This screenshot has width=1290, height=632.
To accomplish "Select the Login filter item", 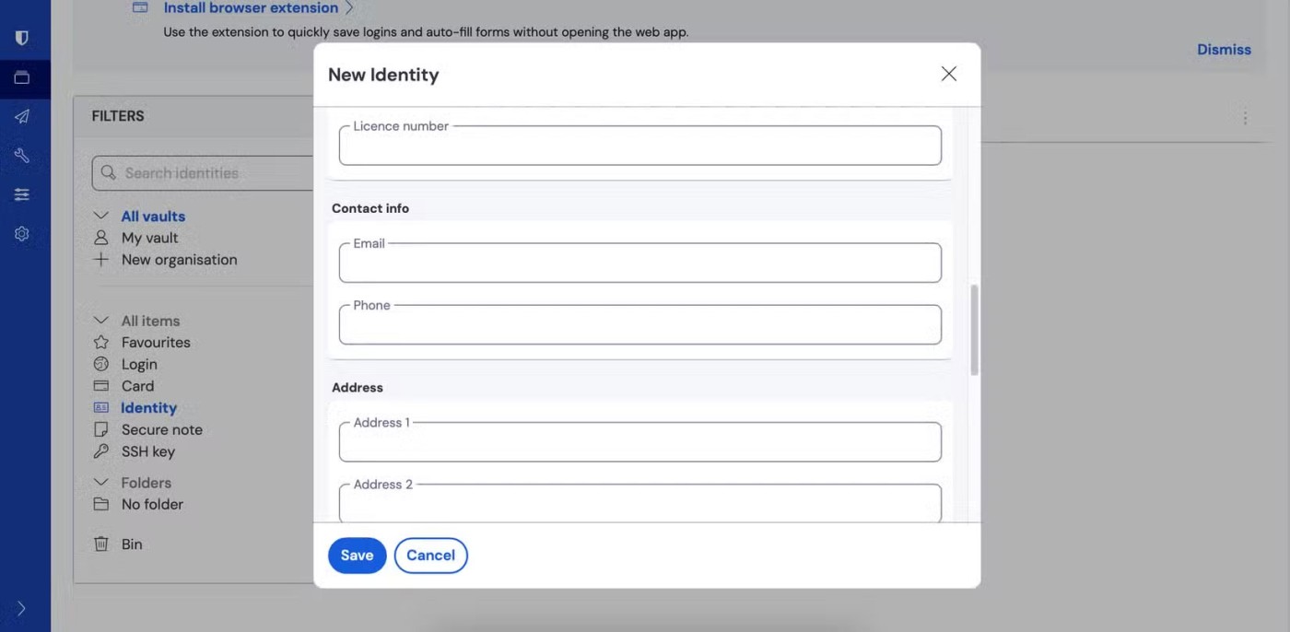I will [139, 364].
